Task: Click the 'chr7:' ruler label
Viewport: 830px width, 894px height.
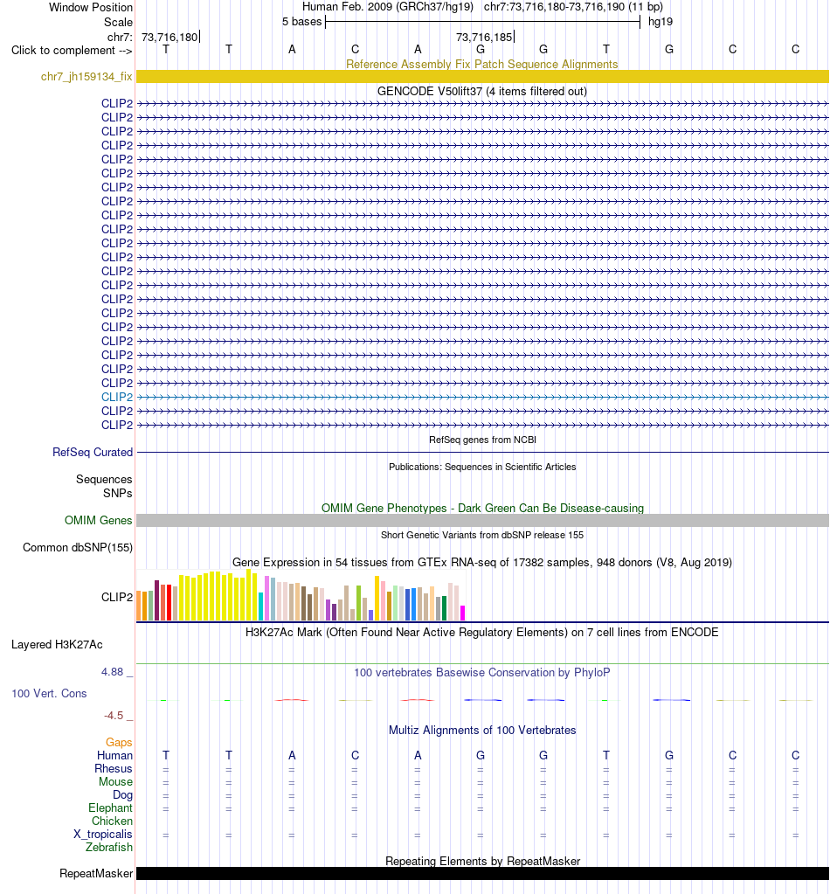Action: click(120, 37)
